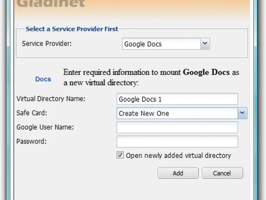This screenshot has height=200, width=266.
Task: Click the "Safe Card:" label
Action: tap(32, 113)
